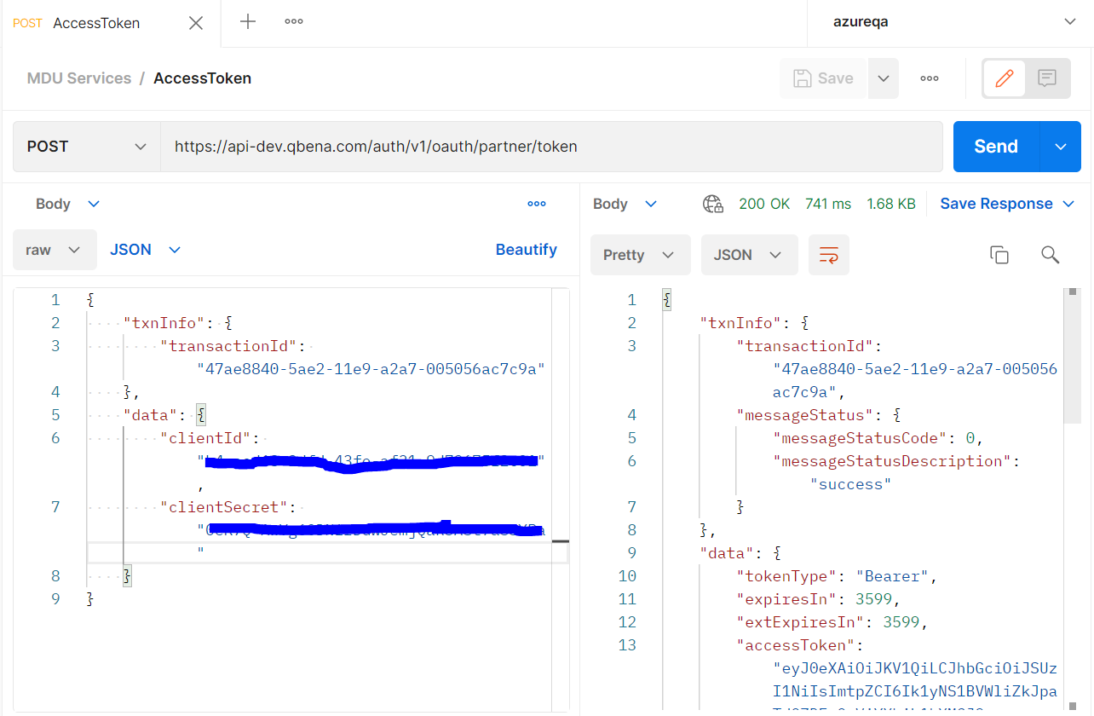Click the 1.68 KB response size
The height and width of the screenshot is (716, 1094).
point(891,204)
